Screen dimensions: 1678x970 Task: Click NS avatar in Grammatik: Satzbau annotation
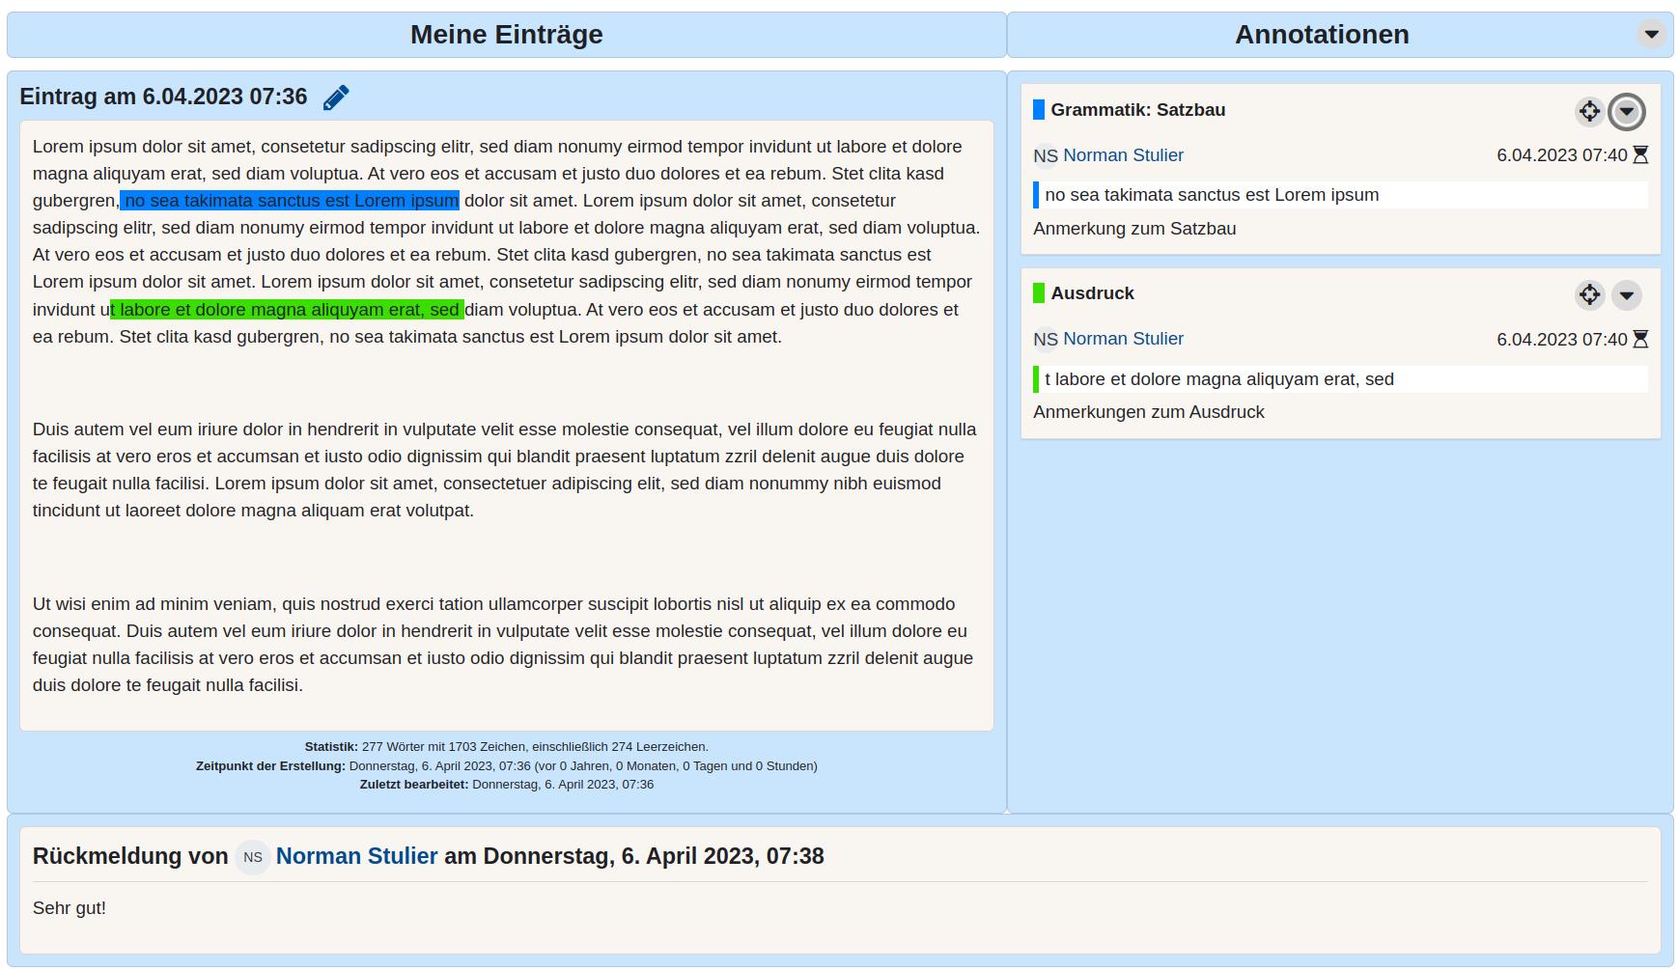[x=1045, y=155]
